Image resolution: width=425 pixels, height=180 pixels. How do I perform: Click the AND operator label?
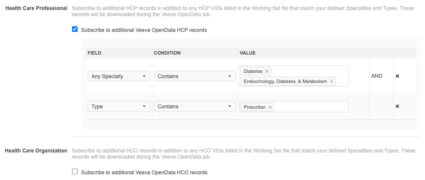pos(377,76)
